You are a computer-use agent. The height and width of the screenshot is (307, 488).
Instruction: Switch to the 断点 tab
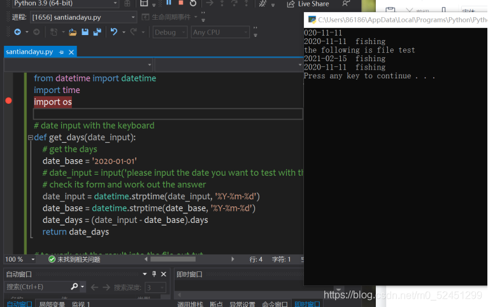tap(217, 304)
